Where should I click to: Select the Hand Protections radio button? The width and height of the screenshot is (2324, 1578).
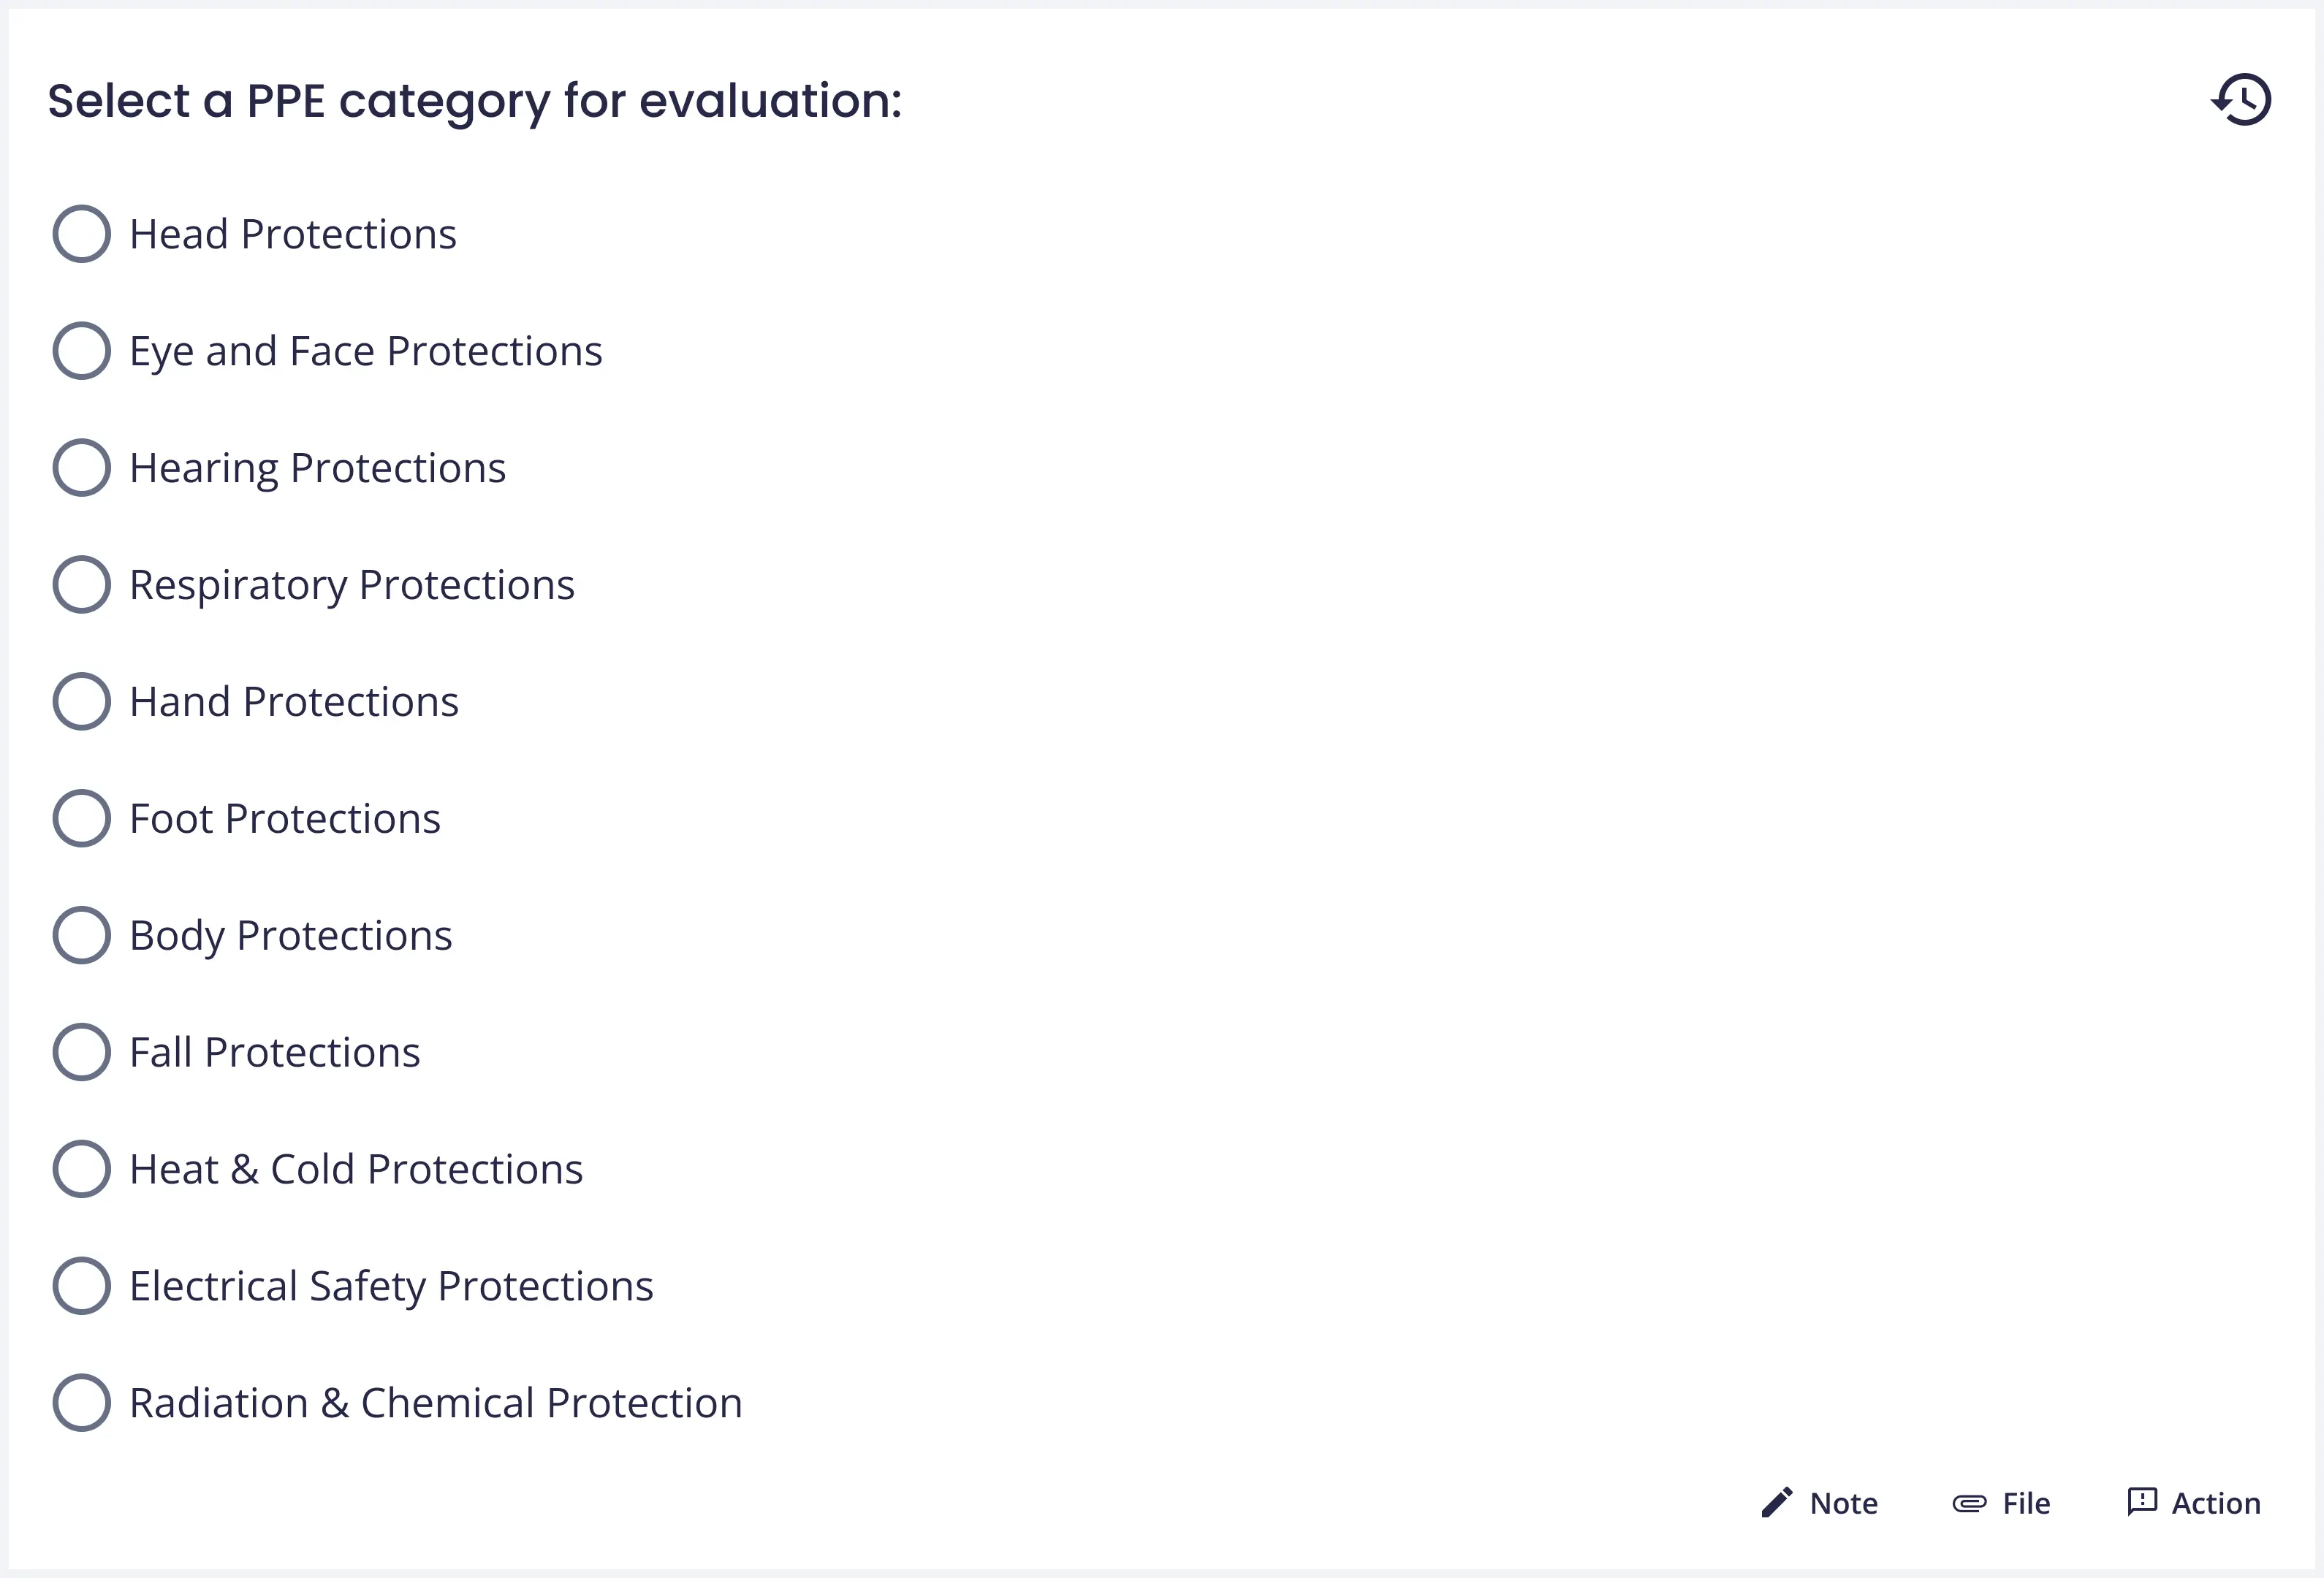point(81,701)
